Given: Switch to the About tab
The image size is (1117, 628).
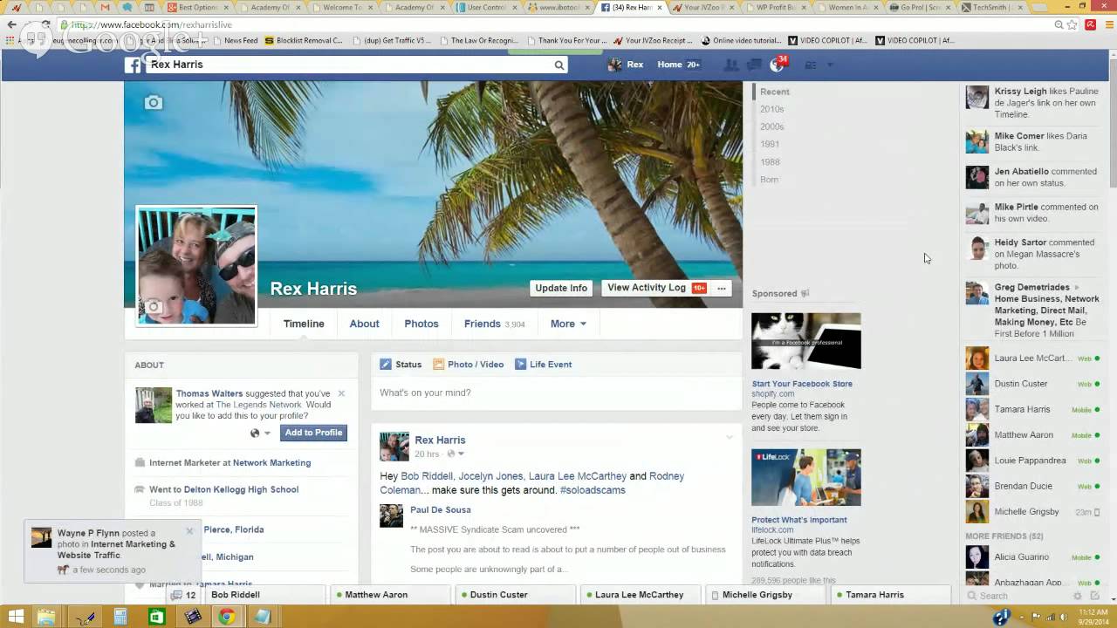Looking at the screenshot, I should 364,324.
